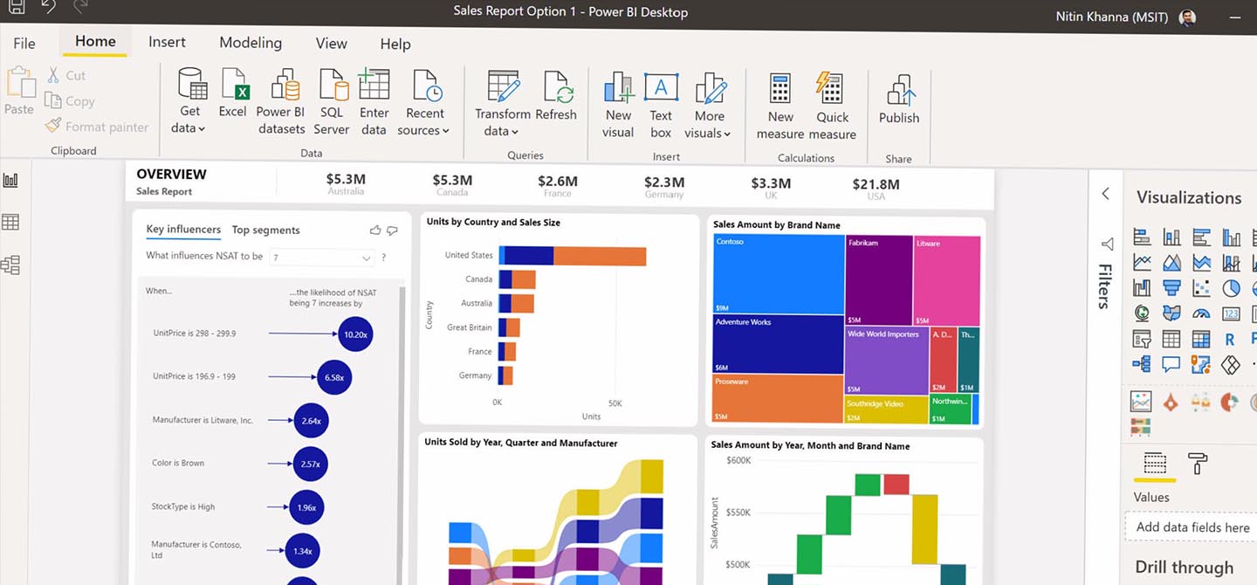Screen dimensions: 1257x585
Task: Switch to the Modeling ribbon tab
Action: click(x=251, y=42)
